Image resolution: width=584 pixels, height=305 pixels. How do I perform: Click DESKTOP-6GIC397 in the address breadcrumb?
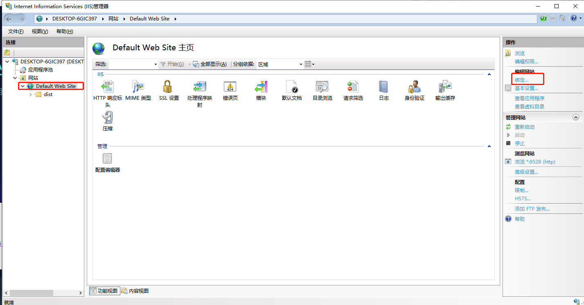[x=74, y=19]
